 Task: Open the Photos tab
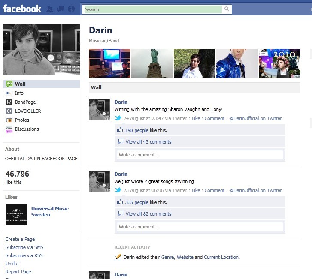[x=22, y=120]
